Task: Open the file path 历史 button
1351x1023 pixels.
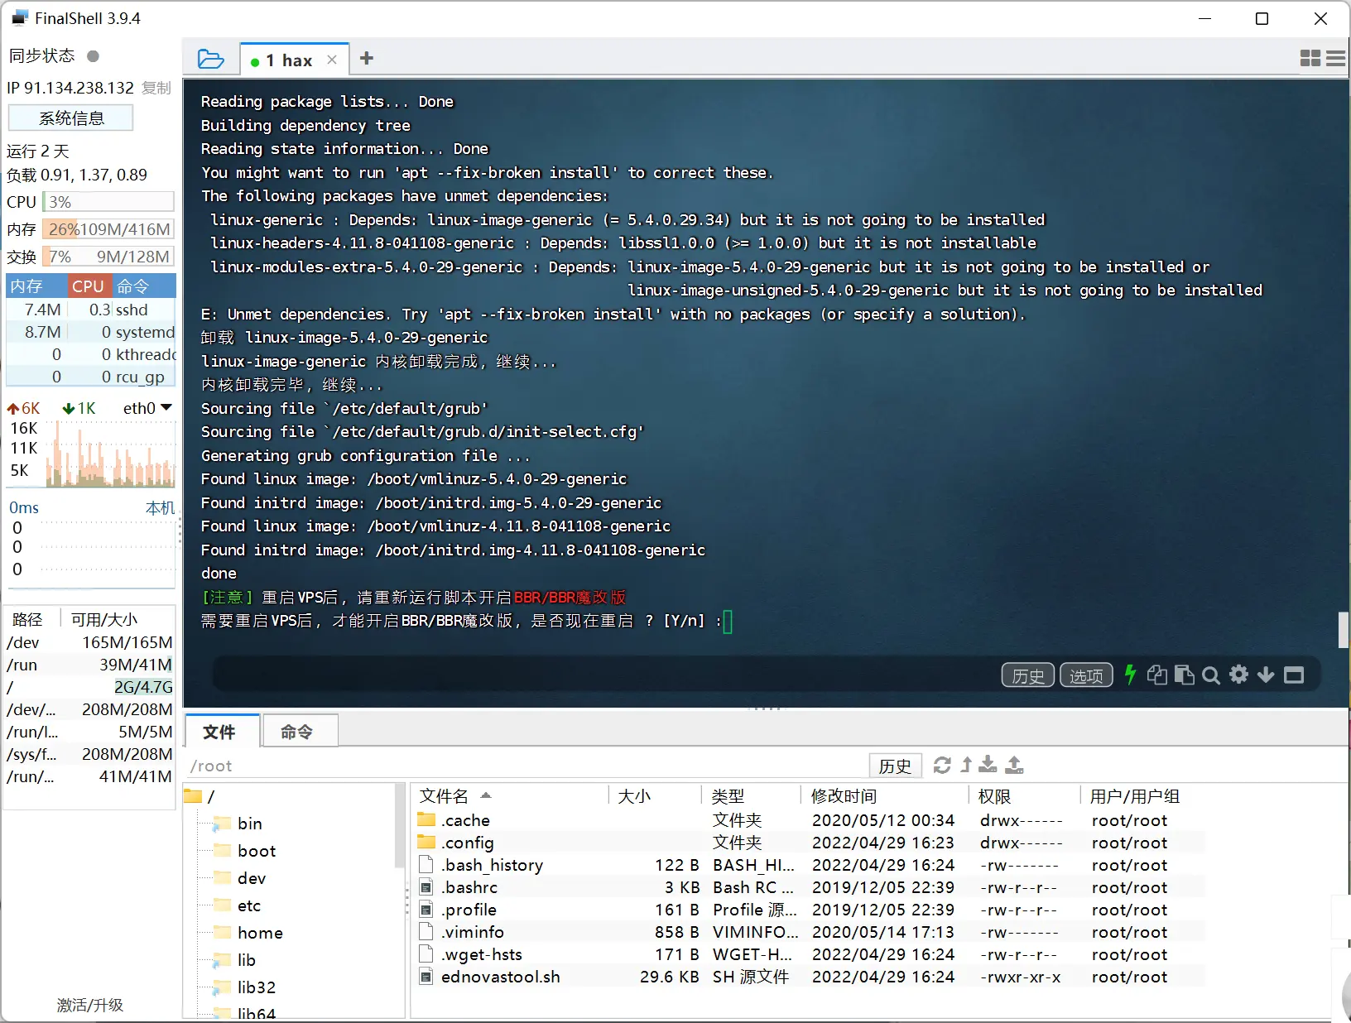Action: (895, 766)
